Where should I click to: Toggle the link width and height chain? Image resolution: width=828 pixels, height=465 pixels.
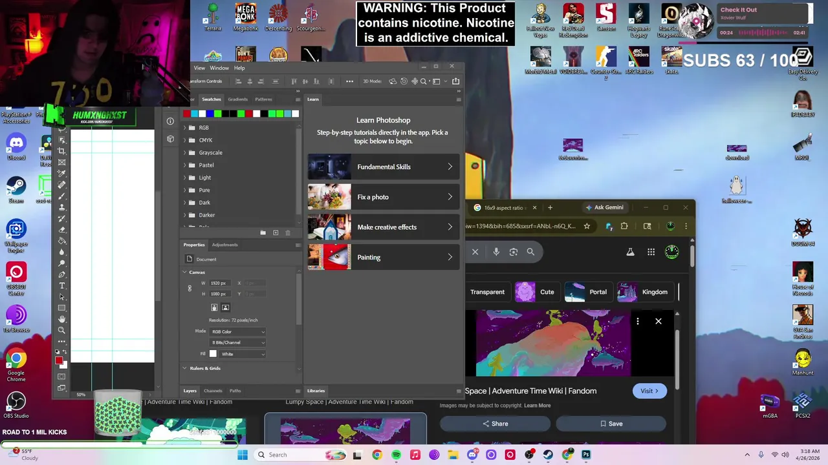pos(190,288)
